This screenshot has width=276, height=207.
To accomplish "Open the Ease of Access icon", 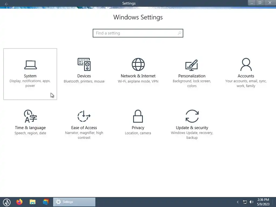I will pyautogui.click(x=84, y=116).
